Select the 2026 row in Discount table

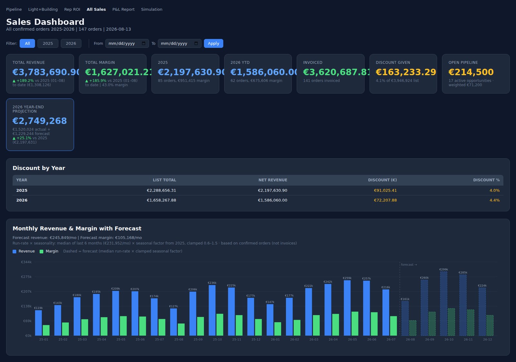[258, 200]
